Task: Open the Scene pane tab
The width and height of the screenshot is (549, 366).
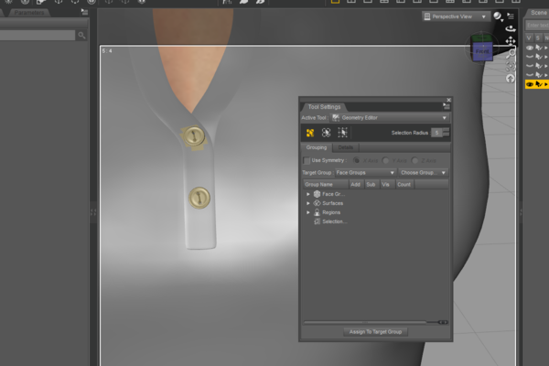Action: coord(538,13)
